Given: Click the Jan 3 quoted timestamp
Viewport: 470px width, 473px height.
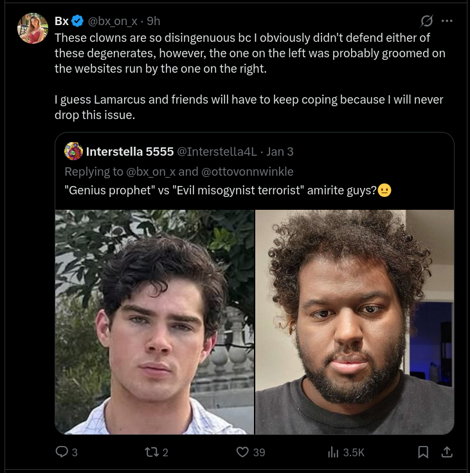Looking at the screenshot, I should pos(280,151).
